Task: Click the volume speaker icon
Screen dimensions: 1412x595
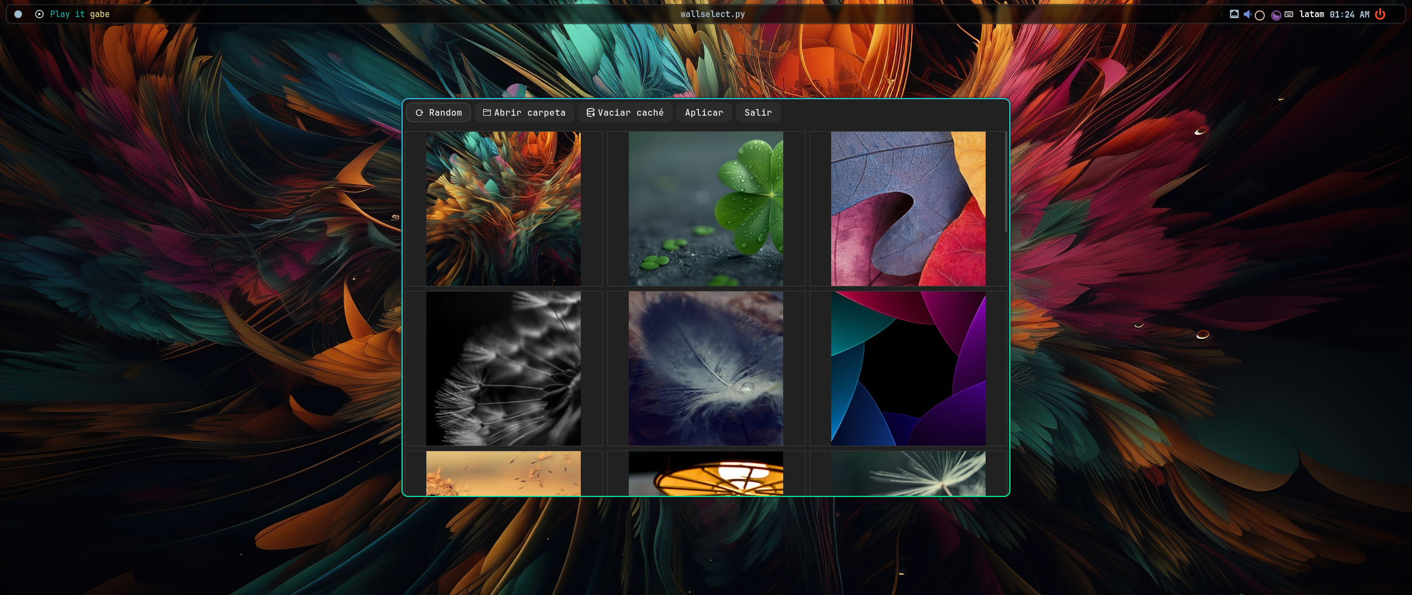Action: (1247, 14)
